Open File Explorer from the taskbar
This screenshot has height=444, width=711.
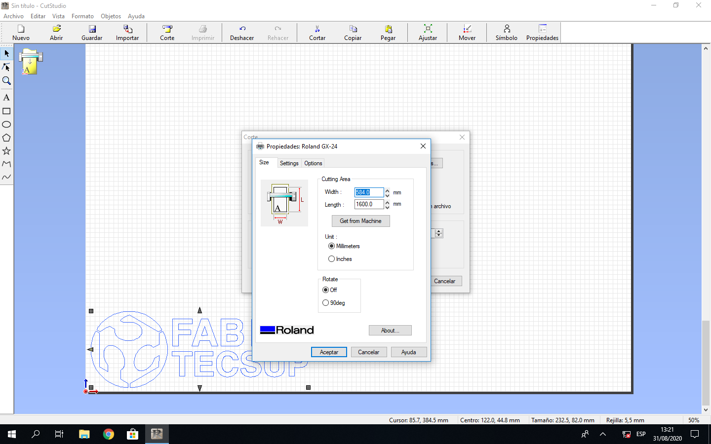coord(84,434)
